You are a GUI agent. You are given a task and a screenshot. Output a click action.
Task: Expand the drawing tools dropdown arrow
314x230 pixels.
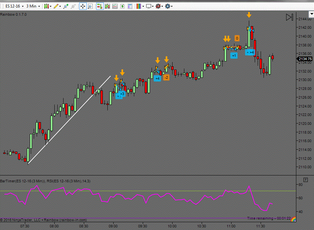pyautogui.click(x=60, y=7)
